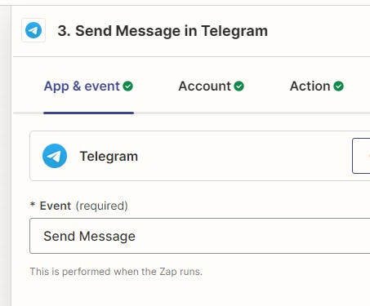Viewport: 370px width, 306px height.
Task: Select the step title Send Message in Telegram
Action: point(163,31)
